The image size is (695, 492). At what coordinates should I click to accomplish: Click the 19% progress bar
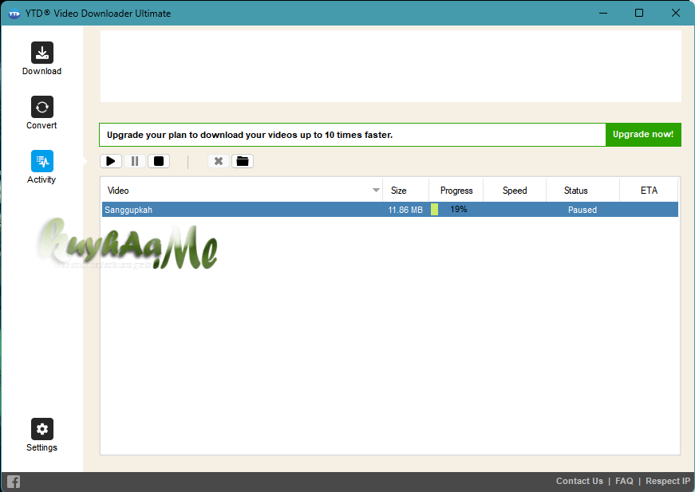coord(456,210)
